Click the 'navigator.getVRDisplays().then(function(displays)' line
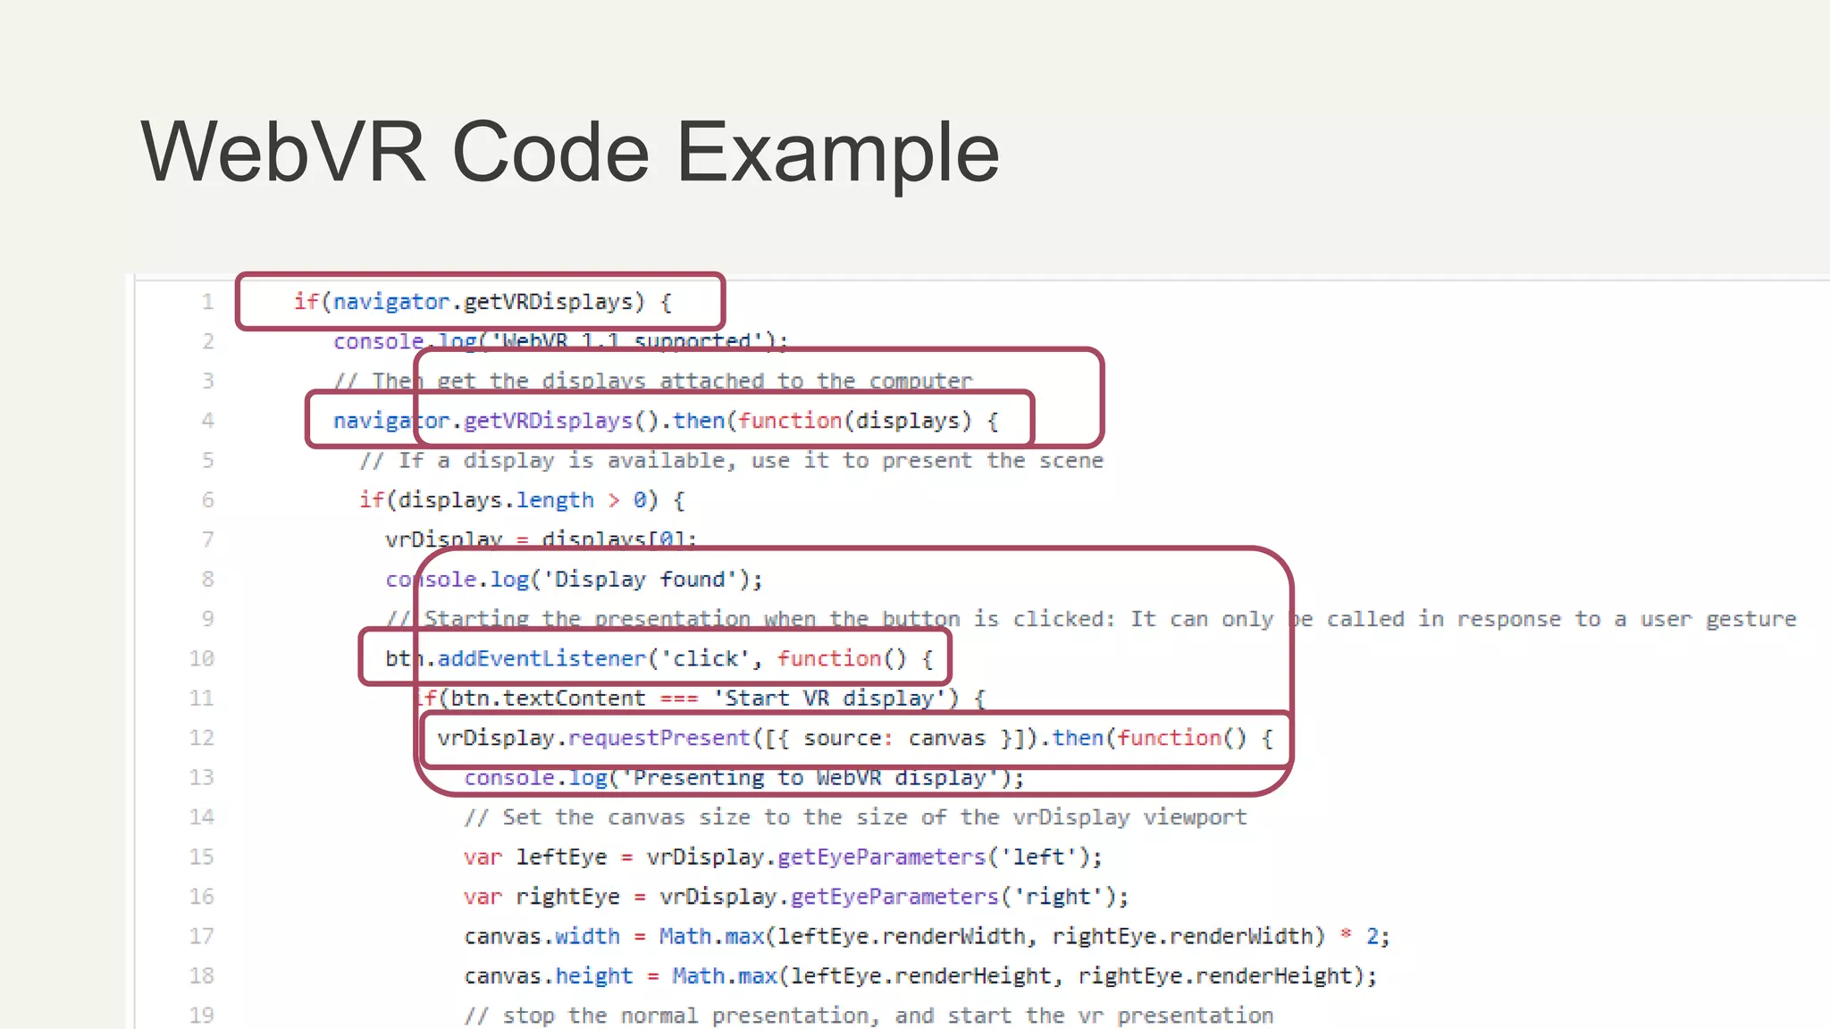 click(x=666, y=421)
